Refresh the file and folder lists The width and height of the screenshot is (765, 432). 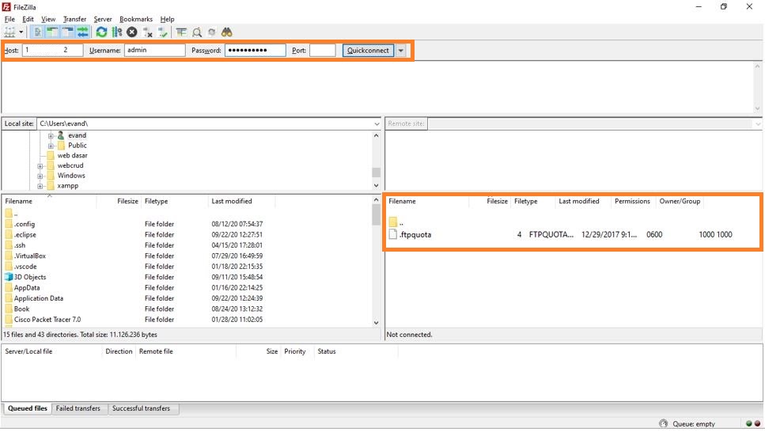101,32
